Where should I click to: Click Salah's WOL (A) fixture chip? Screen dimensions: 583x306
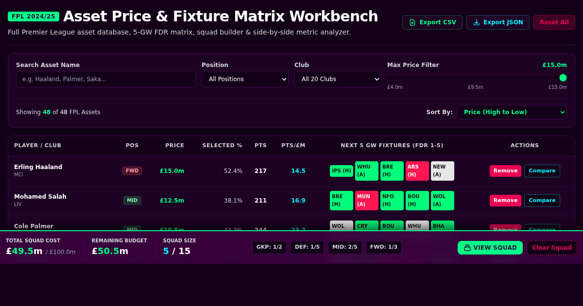pyautogui.click(x=443, y=201)
